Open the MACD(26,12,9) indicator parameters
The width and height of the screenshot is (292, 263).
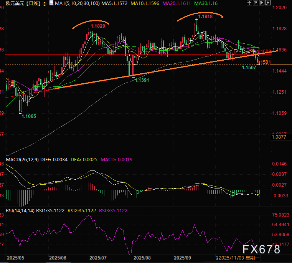tap(20, 159)
